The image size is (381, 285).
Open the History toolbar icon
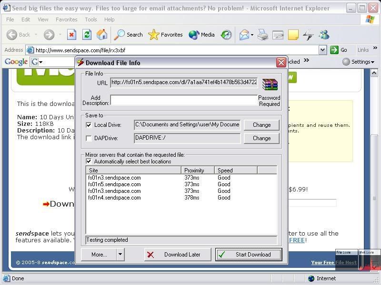(226, 35)
